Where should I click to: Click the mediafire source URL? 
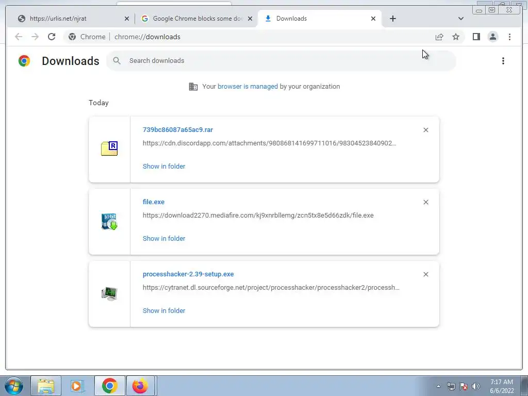(x=258, y=215)
